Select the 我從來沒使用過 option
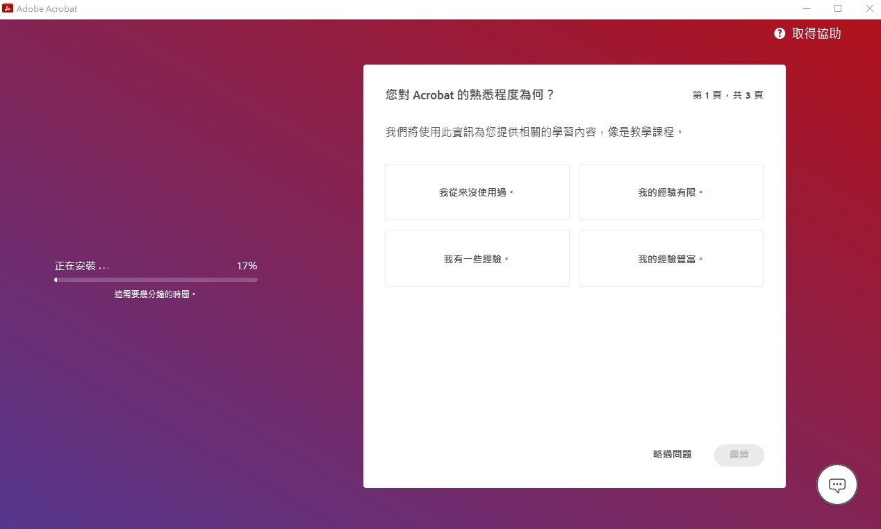Viewport: 881px width, 529px height. (x=477, y=192)
